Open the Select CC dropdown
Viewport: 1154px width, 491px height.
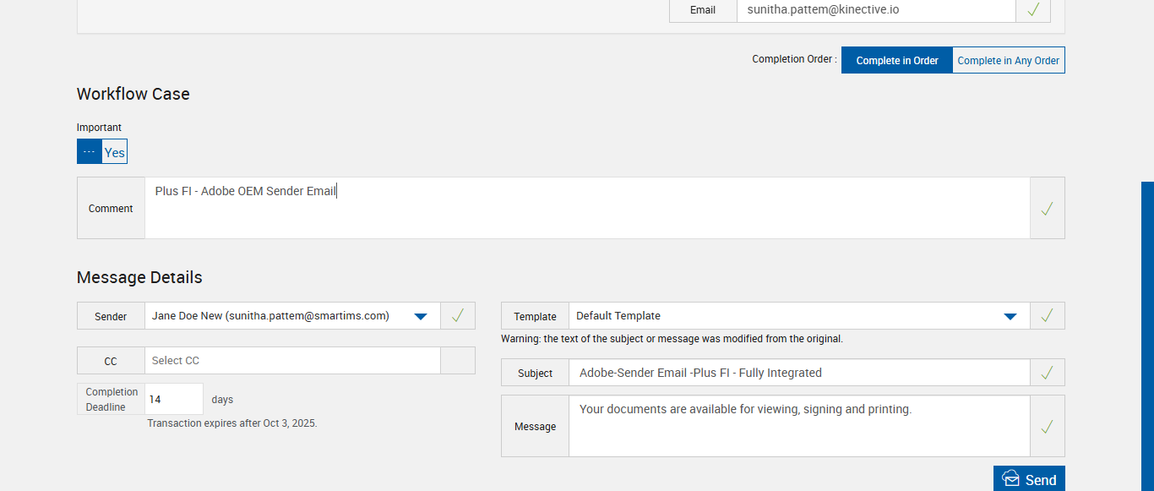pyautogui.click(x=292, y=361)
